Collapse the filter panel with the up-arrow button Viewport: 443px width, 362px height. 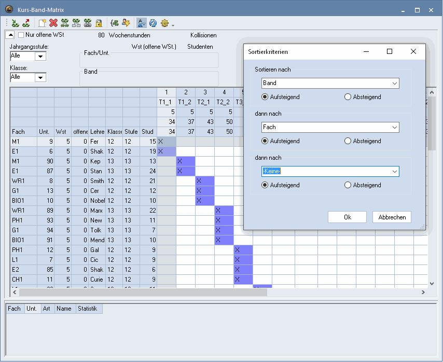[10, 35]
